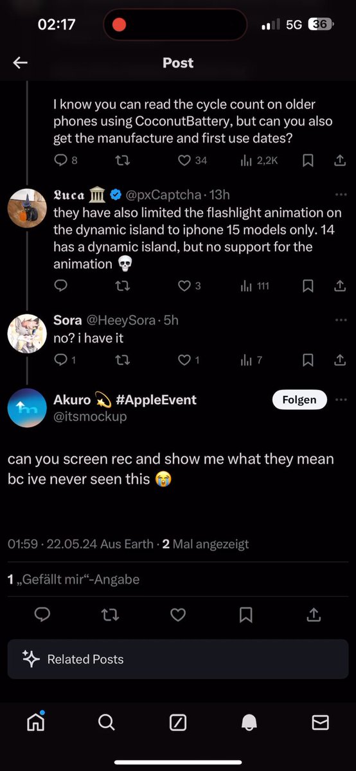Open Related Posts section
Viewport: 356px width, 771px height.
pyautogui.click(x=178, y=659)
